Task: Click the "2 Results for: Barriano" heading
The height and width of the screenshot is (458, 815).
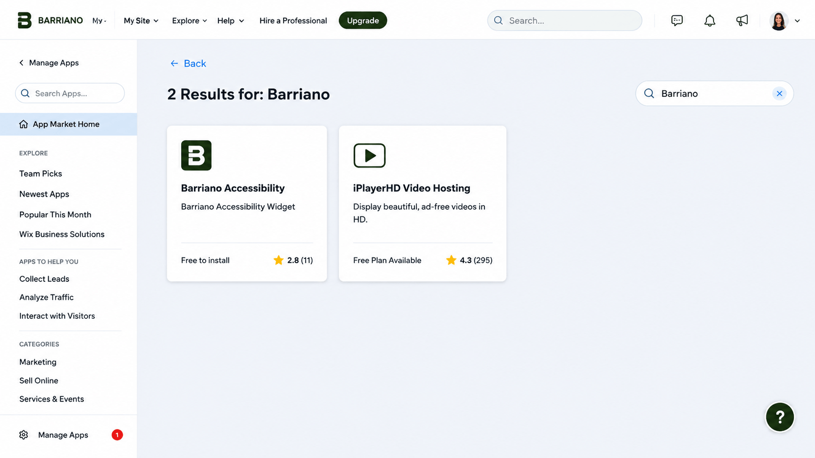Action: pos(249,94)
